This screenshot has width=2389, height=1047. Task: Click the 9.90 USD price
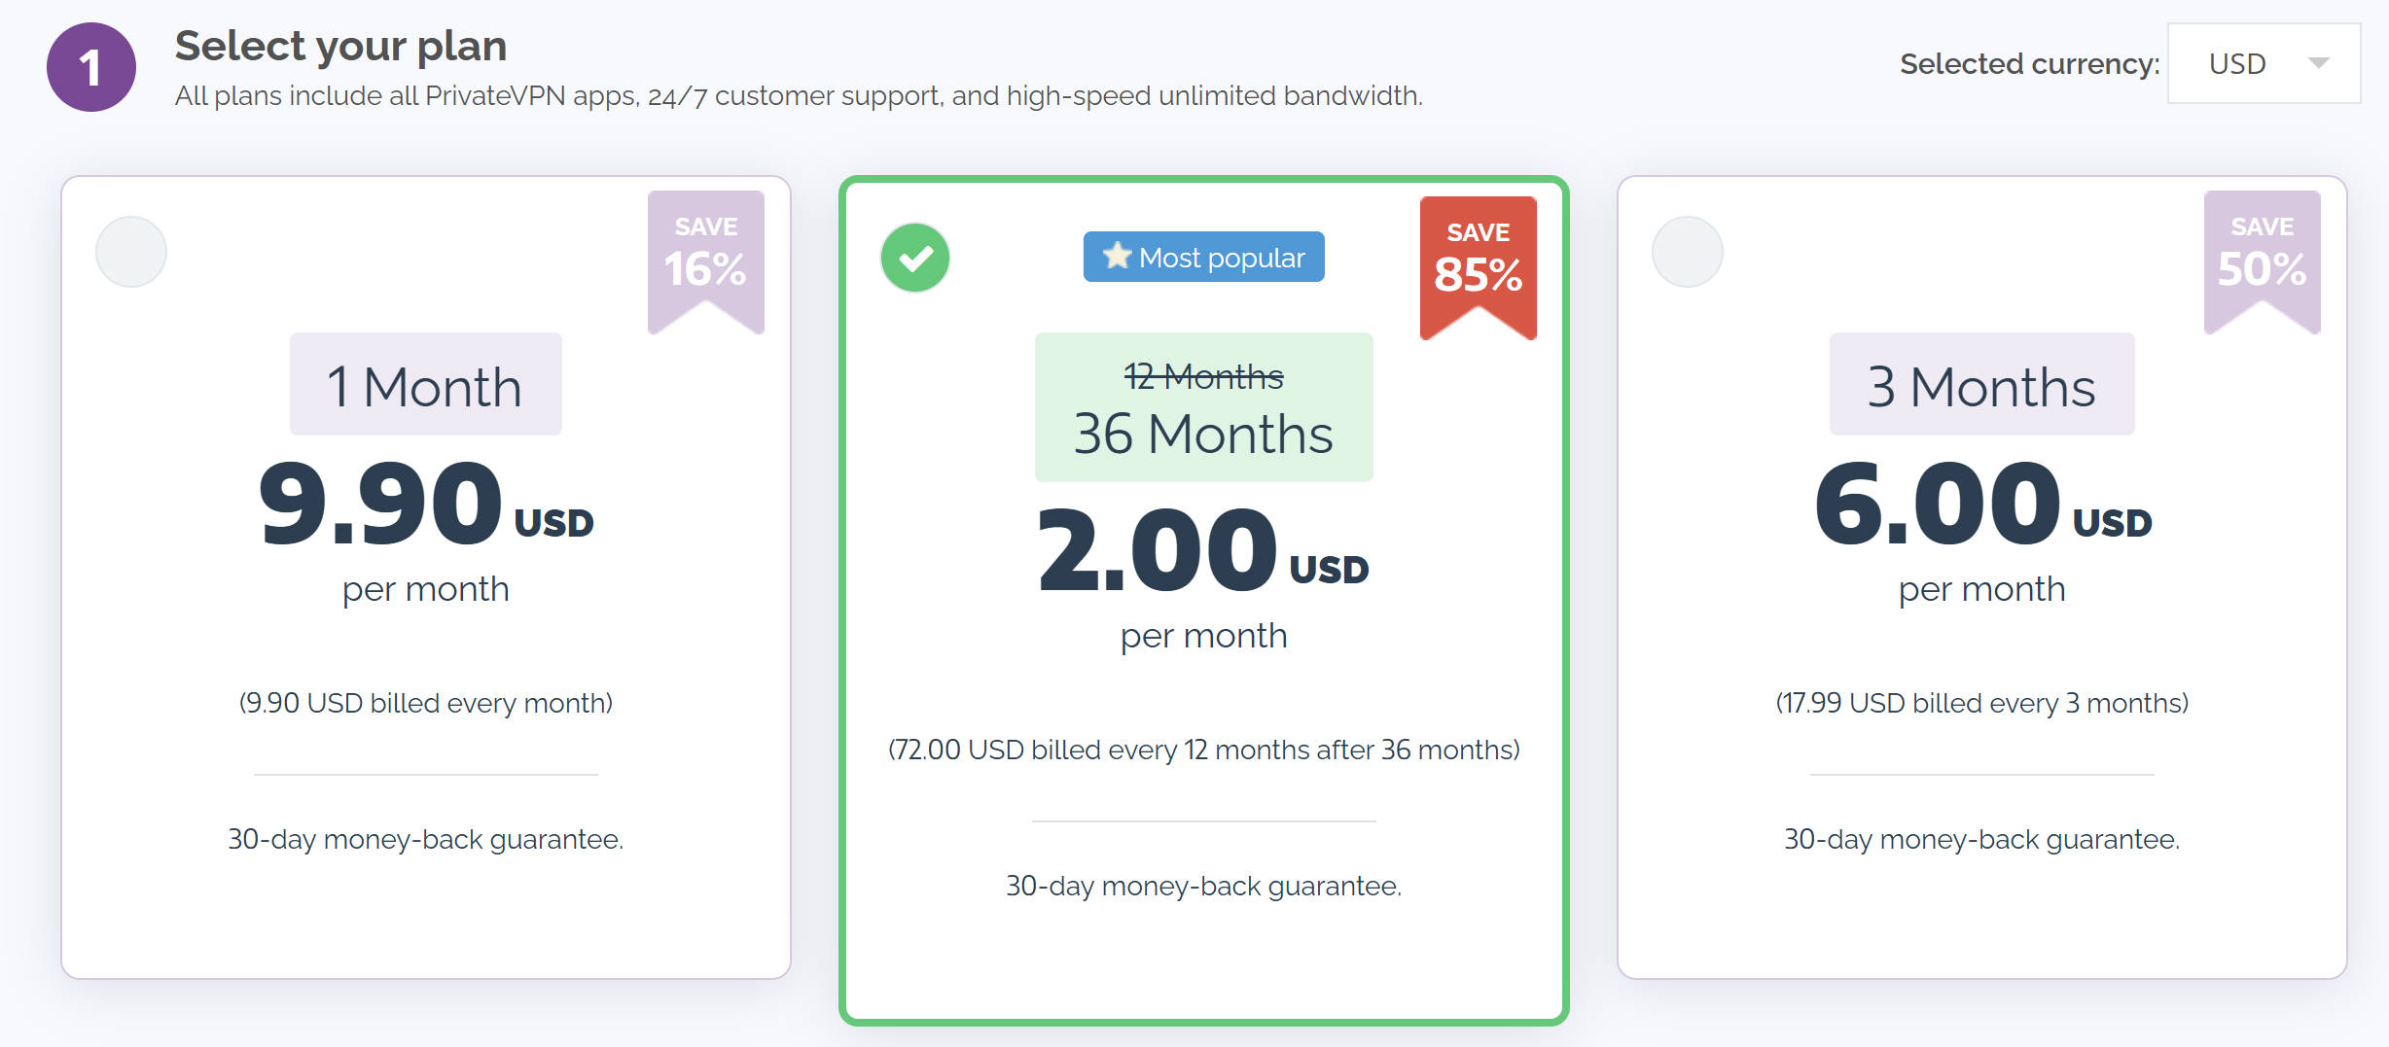(x=426, y=505)
